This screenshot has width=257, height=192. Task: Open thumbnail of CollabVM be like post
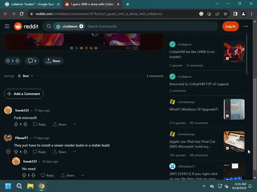pyautogui.click(x=234, y=51)
